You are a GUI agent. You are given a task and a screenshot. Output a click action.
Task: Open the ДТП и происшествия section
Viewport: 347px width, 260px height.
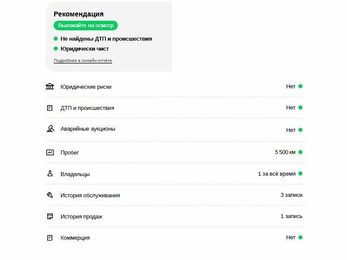(88, 108)
